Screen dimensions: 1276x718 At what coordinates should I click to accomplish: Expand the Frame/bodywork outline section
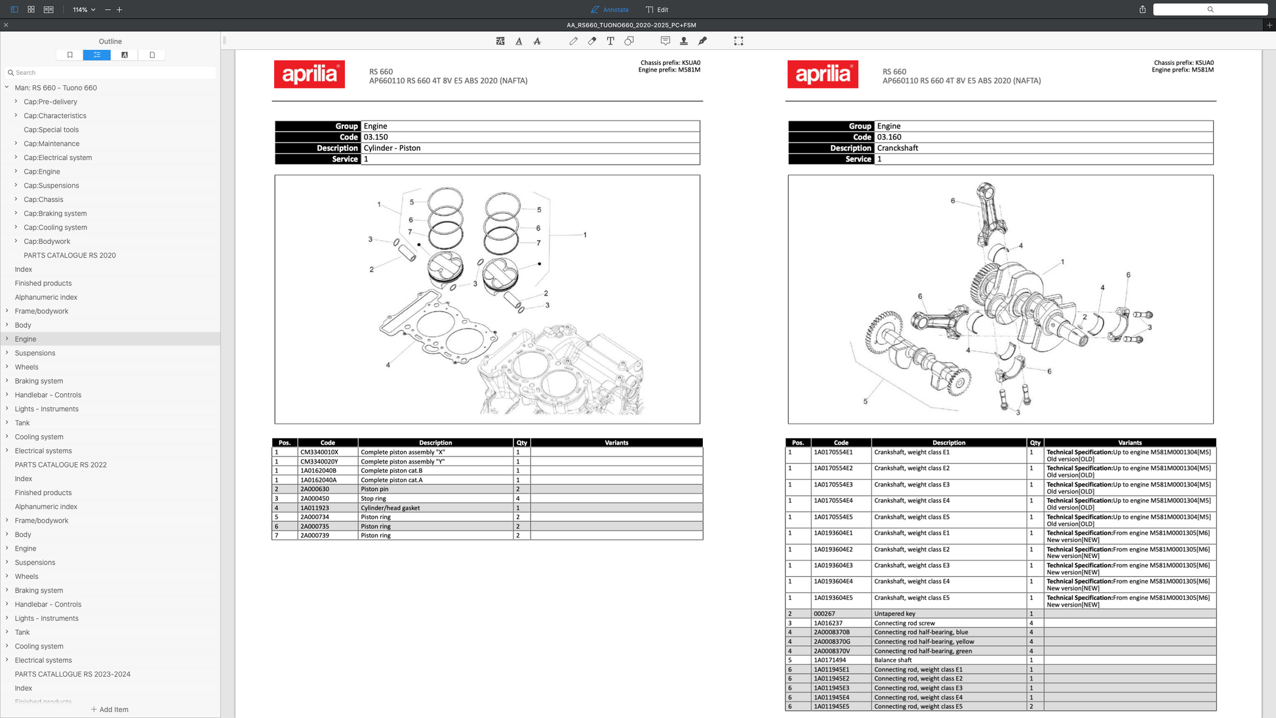[x=7, y=311]
